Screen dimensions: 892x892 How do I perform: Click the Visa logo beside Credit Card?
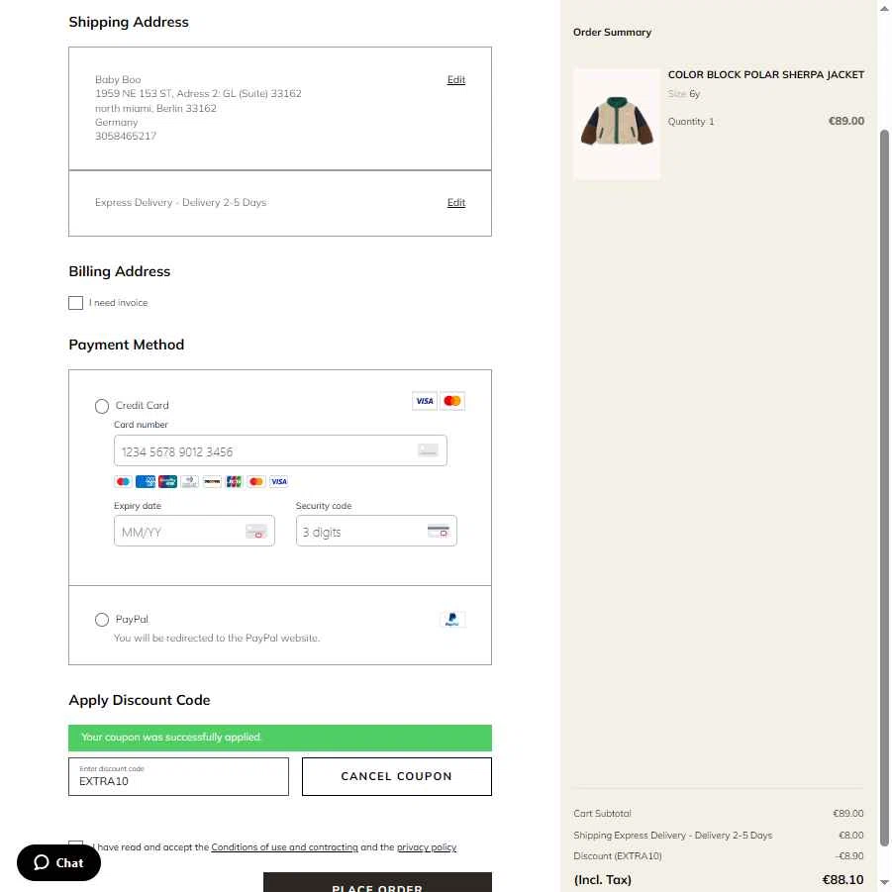(425, 401)
